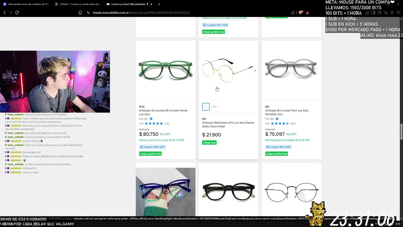Click Mismo precio 6 cuotas de $ 13.458
403x227 pixels.
pyautogui.click(x=162, y=140)
